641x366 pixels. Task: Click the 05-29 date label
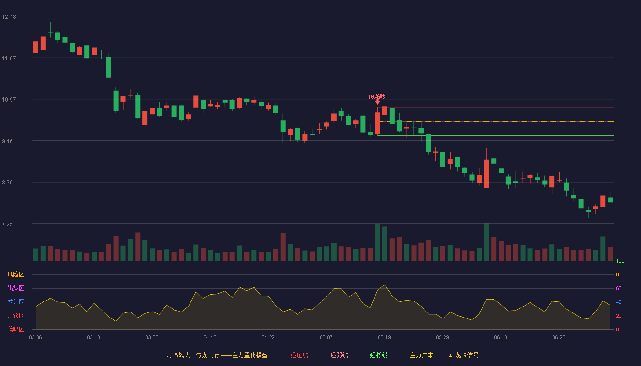click(x=442, y=337)
